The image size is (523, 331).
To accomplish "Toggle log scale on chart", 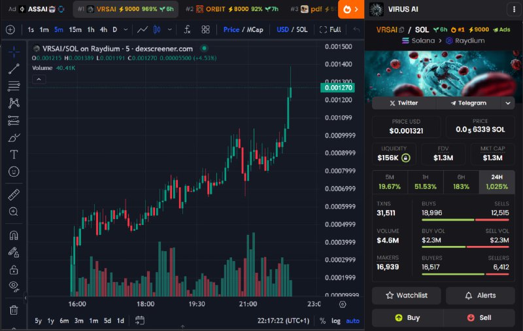I will [336, 321].
